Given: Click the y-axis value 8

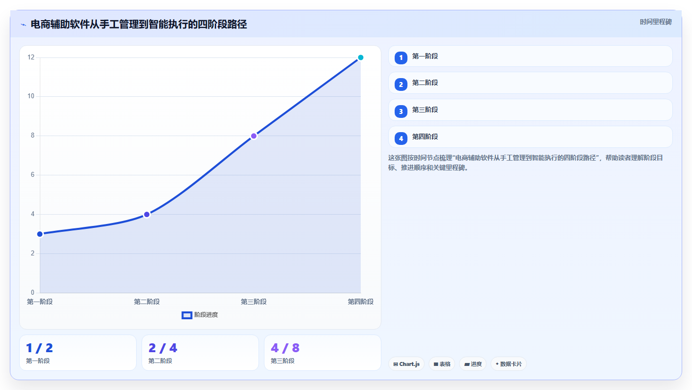Looking at the screenshot, I should 32,136.
